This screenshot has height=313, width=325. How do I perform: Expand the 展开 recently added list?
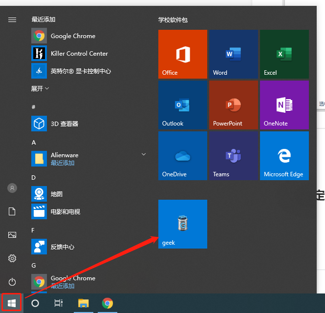[40, 89]
